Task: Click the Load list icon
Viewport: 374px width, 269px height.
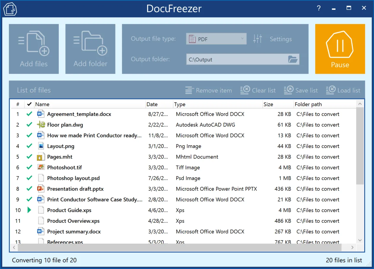Action: (331, 90)
